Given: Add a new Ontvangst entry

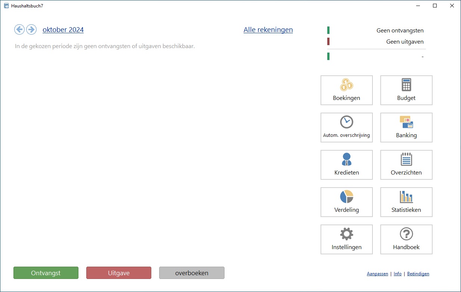Looking at the screenshot, I should point(46,273).
